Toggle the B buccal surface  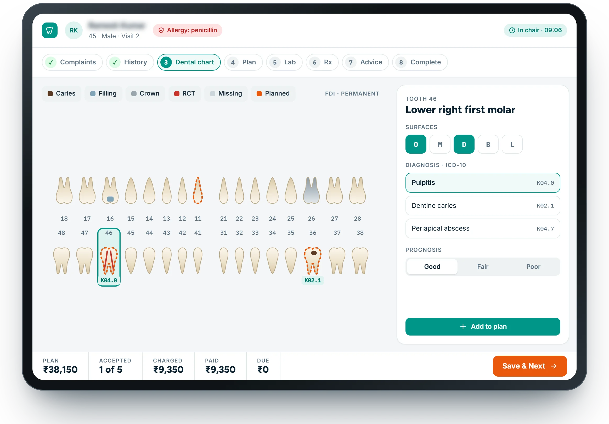(x=488, y=144)
